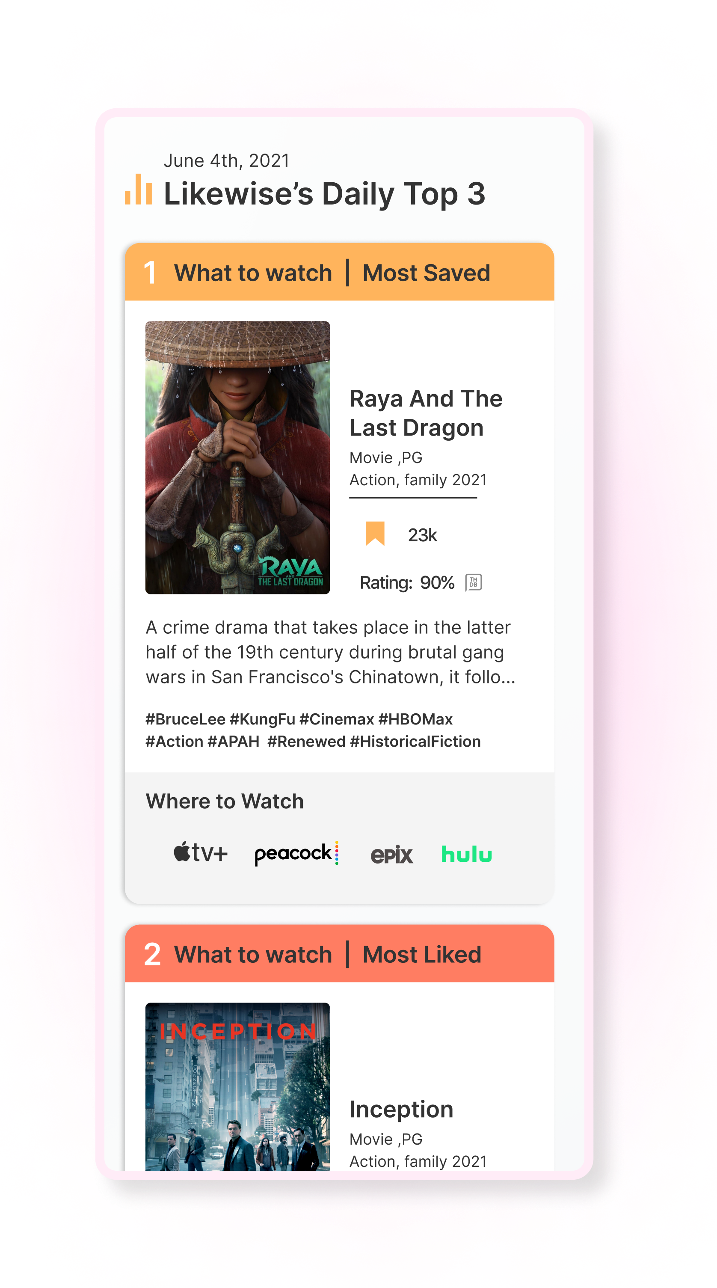
Task: Click the Rating 90% label
Action: tap(407, 582)
